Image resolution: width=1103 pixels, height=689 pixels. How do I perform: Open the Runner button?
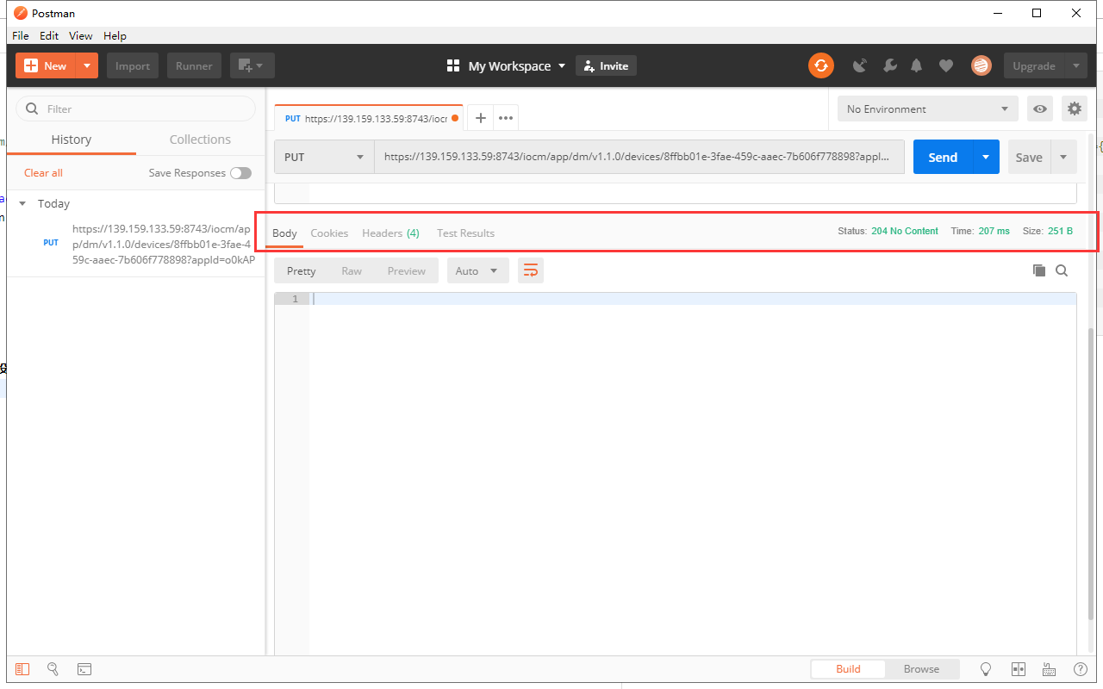coord(194,65)
